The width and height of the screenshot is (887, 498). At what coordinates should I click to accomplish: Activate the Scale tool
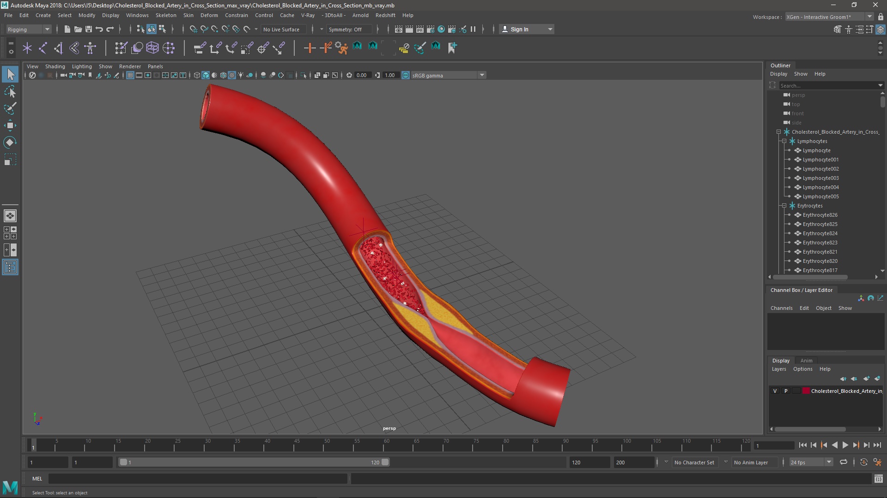10,160
